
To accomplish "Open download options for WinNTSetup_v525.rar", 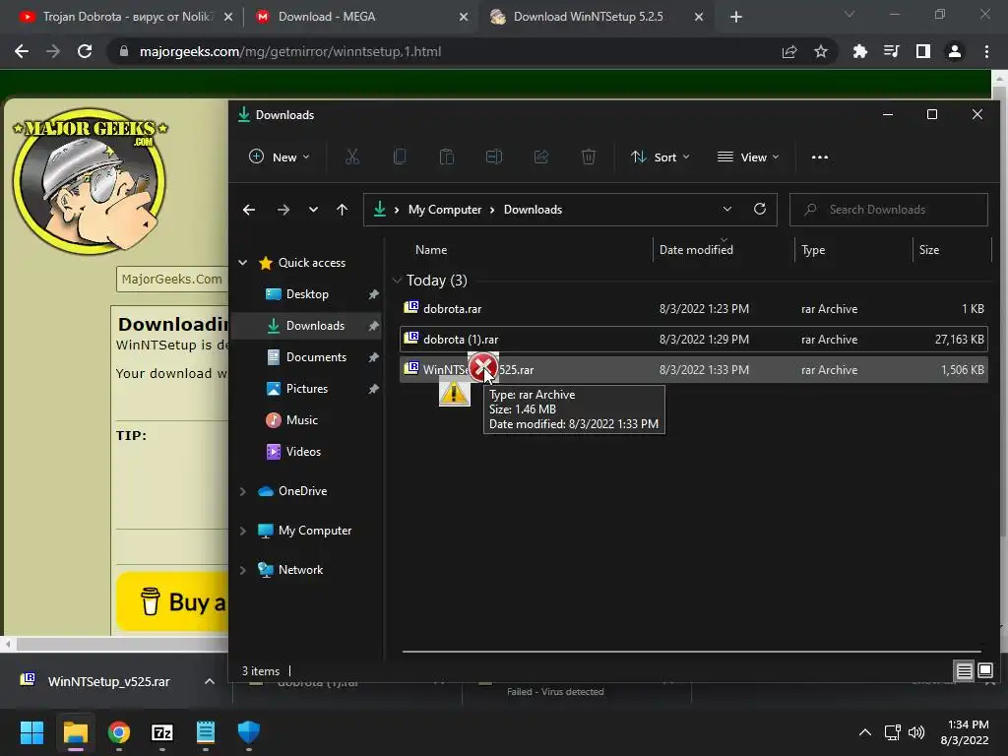I will pos(210,681).
